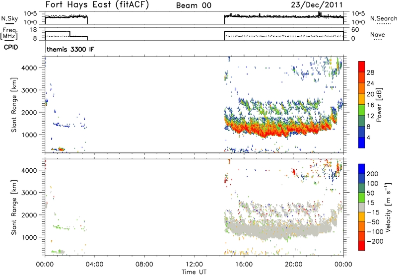Pick the red top segment of the power color bar
This screenshot has height=275, width=397.
(x=362, y=67)
